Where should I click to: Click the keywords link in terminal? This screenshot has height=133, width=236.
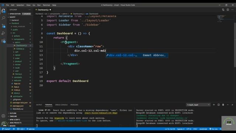click(x=59, y=118)
